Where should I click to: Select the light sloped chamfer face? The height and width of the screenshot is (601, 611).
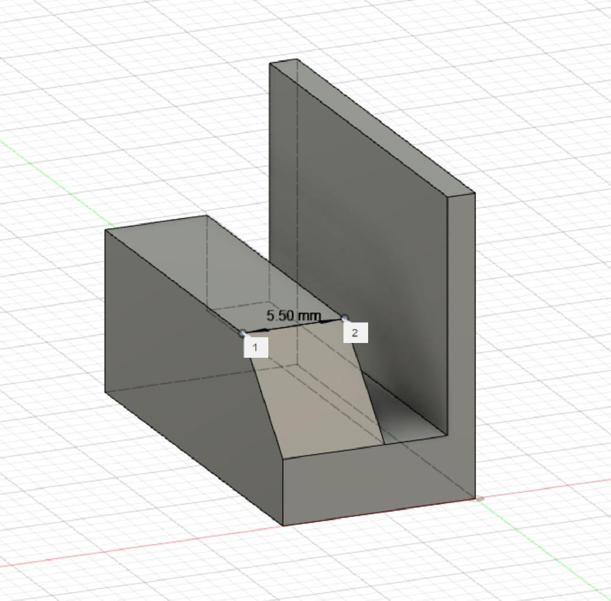coord(318,397)
